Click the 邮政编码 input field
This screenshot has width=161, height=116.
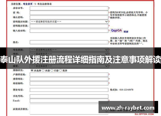(69, 83)
